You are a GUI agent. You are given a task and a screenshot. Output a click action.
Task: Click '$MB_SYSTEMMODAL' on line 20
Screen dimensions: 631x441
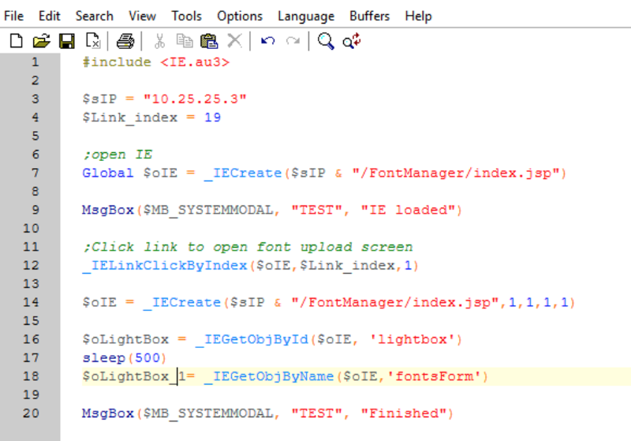208,413
